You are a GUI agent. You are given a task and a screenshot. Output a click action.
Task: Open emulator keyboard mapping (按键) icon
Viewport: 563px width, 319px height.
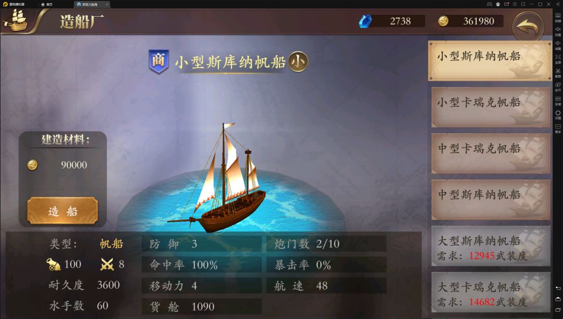[x=558, y=17]
